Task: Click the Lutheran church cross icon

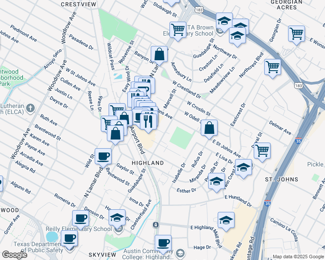Action: point(30,107)
